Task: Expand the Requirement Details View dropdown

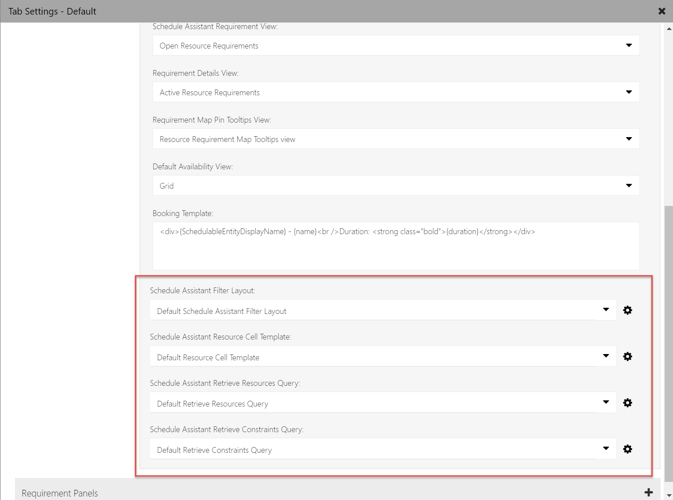Action: (x=628, y=92)
